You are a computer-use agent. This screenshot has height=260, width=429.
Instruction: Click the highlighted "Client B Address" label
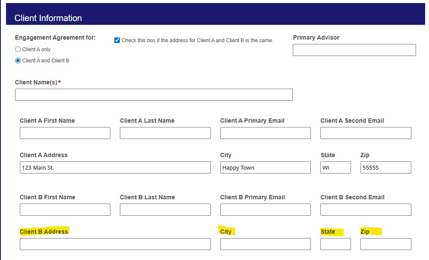44,232
